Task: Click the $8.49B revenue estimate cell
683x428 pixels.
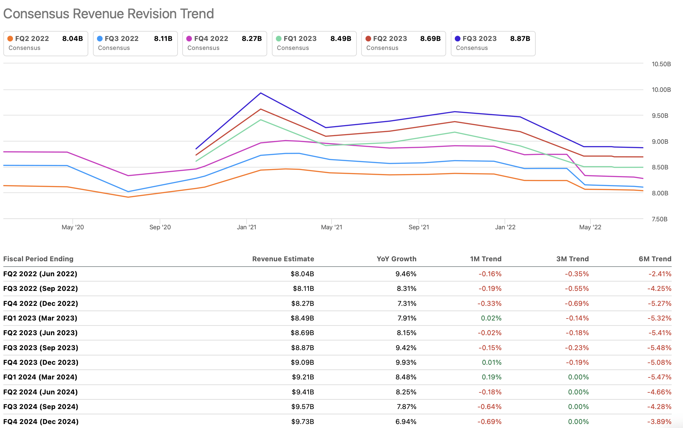Action: (x=302, y=318)
